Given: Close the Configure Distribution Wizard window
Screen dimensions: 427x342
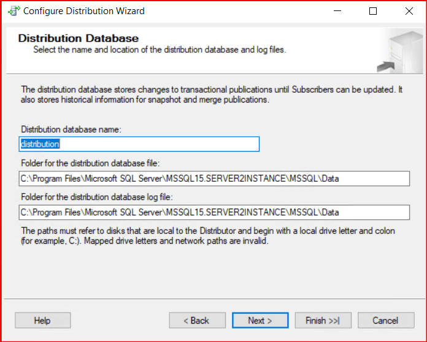Looking at the screenshot, I should click(409, 11).
